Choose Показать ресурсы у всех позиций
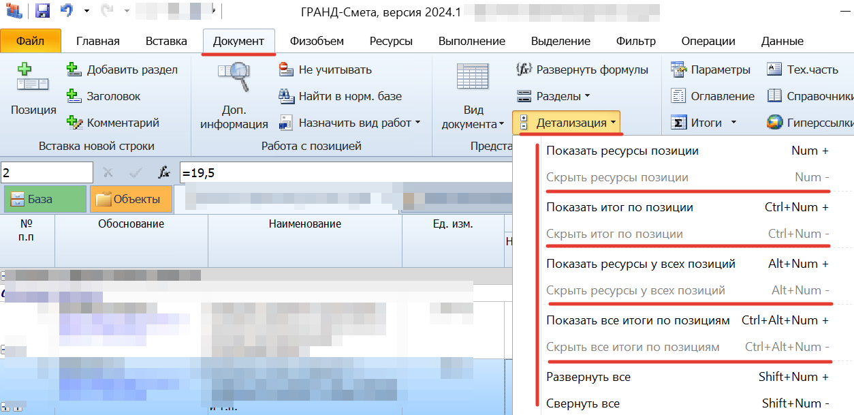 pyautogui.click(x=687, y=264)
